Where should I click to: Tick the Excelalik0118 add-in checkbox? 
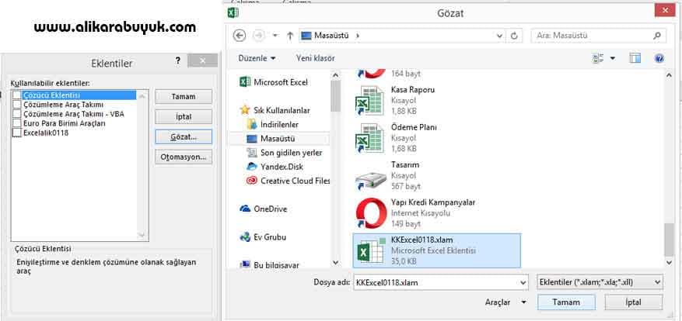17,133
